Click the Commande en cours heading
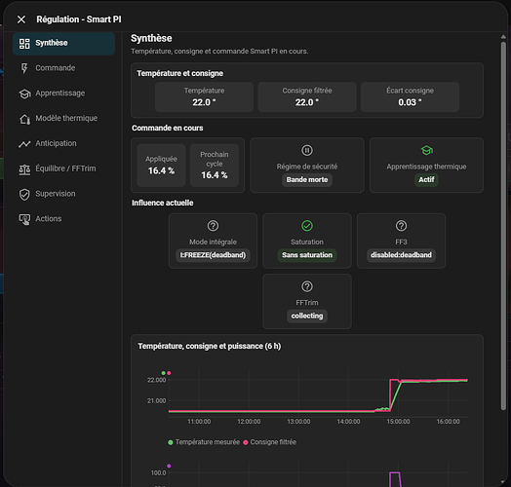511x487 pixels. tap(168, 128)
